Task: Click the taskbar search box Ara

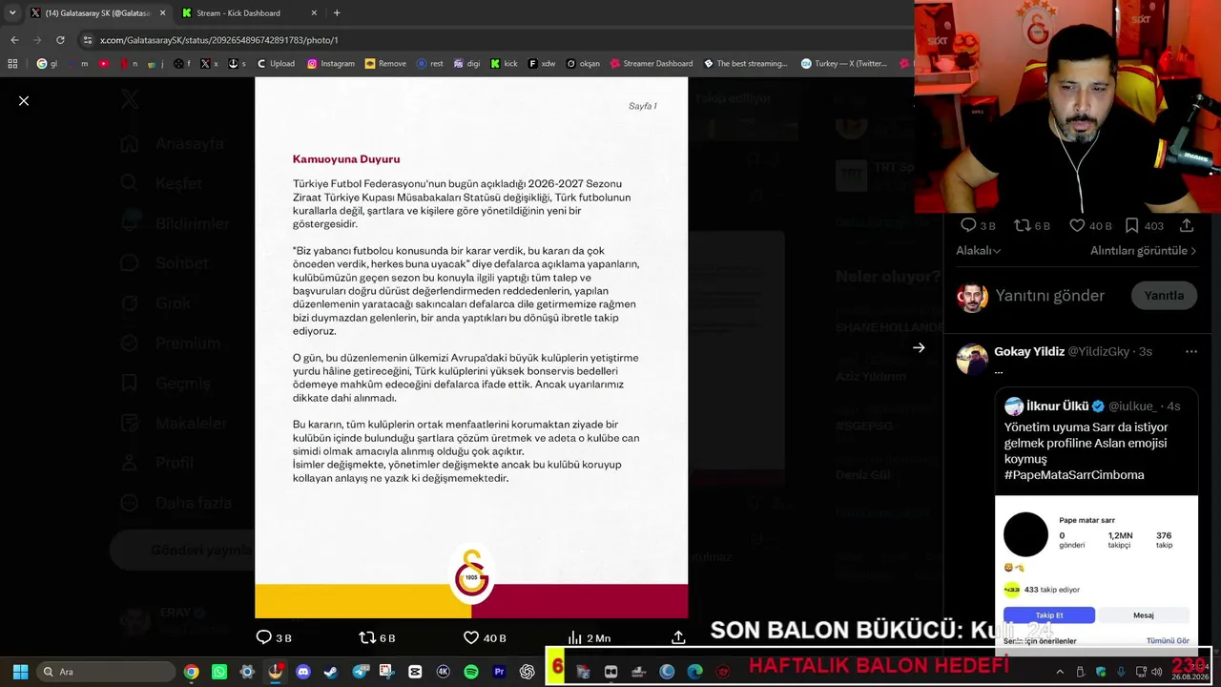Action: pyautogui.click(x=107, y=672)
